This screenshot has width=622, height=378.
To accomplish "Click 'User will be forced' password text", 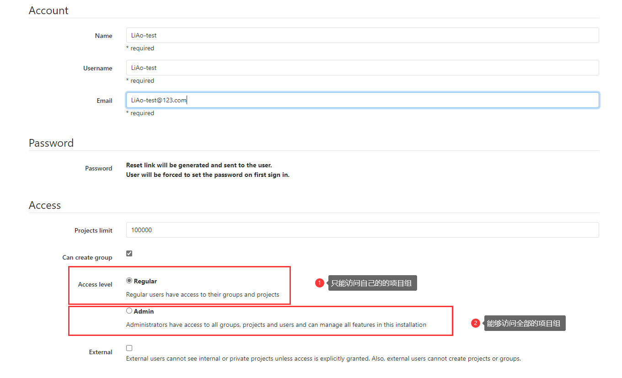I will [x=208, y=175].
